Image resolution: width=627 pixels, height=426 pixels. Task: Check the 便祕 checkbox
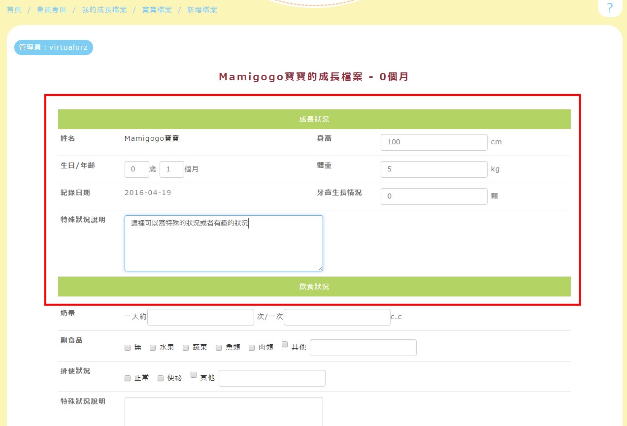click(161, 378)
